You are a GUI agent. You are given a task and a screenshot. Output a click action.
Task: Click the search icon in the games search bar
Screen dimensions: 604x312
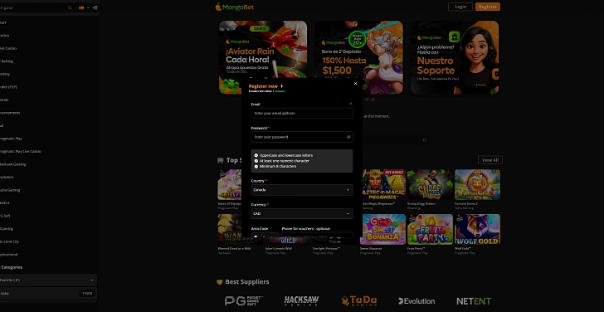(x=425, y=140)
